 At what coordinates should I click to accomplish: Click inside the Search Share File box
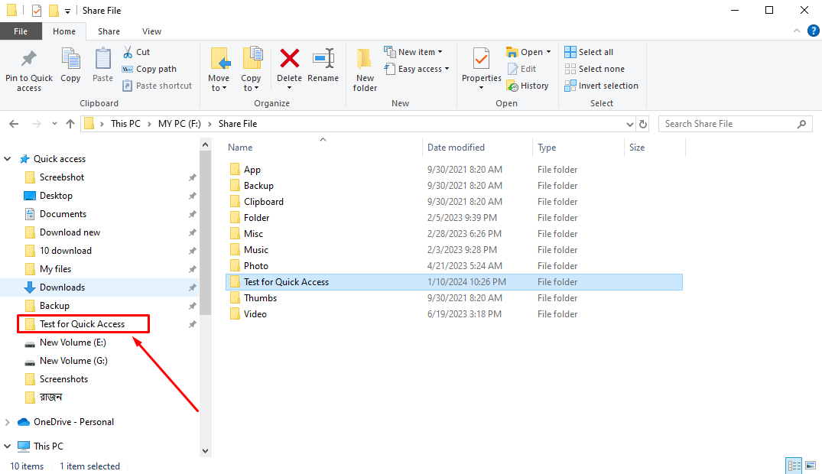(726, 123)
